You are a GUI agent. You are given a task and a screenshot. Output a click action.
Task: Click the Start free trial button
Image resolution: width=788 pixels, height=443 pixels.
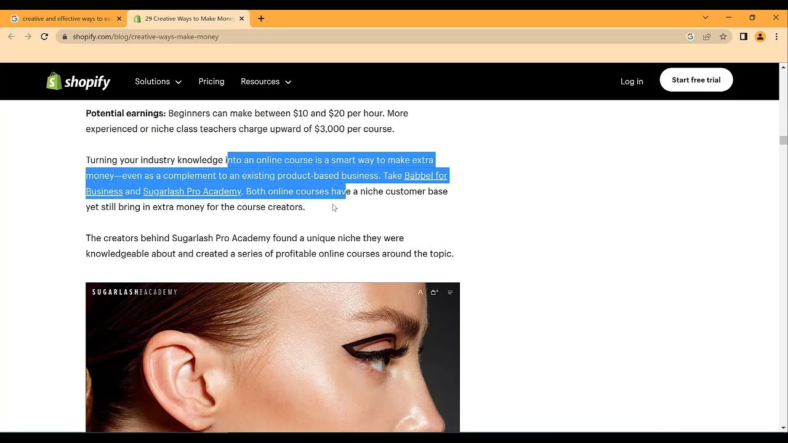coord(696,80)
